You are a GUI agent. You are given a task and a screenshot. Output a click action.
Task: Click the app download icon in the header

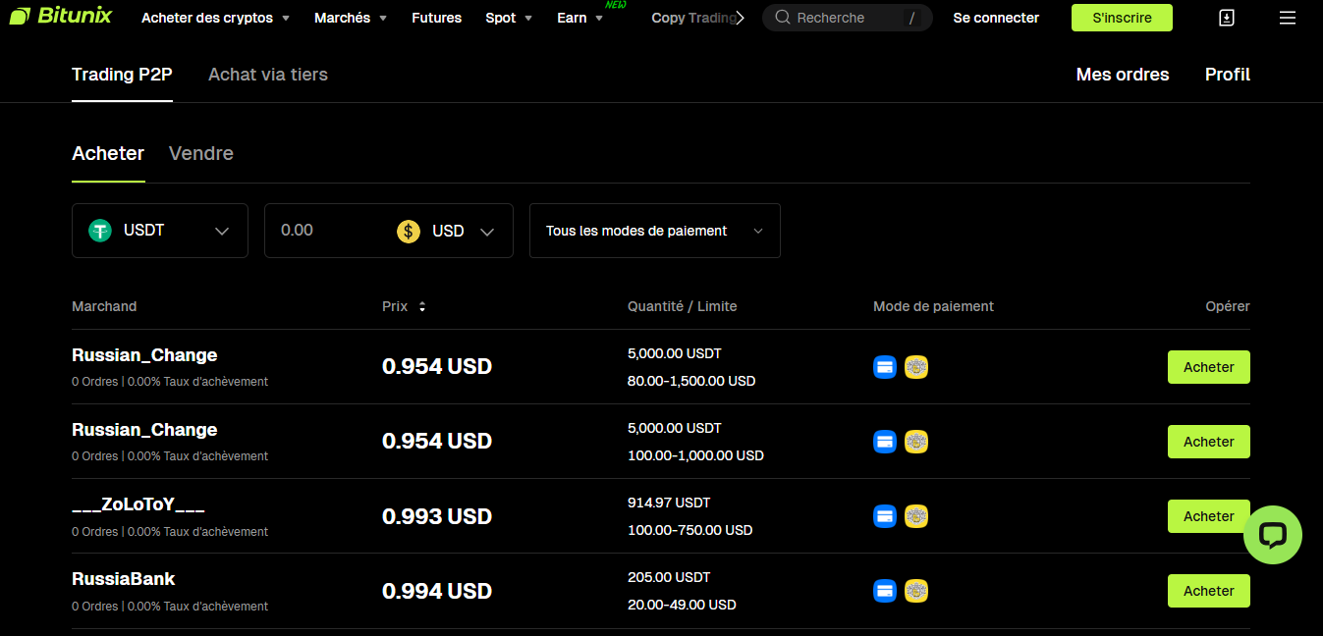click(x=1227, y=17)
